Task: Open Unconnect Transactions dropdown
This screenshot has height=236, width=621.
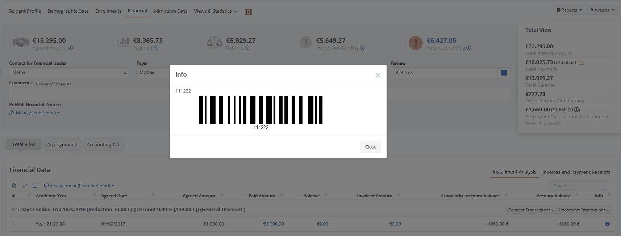Action: 584,210
